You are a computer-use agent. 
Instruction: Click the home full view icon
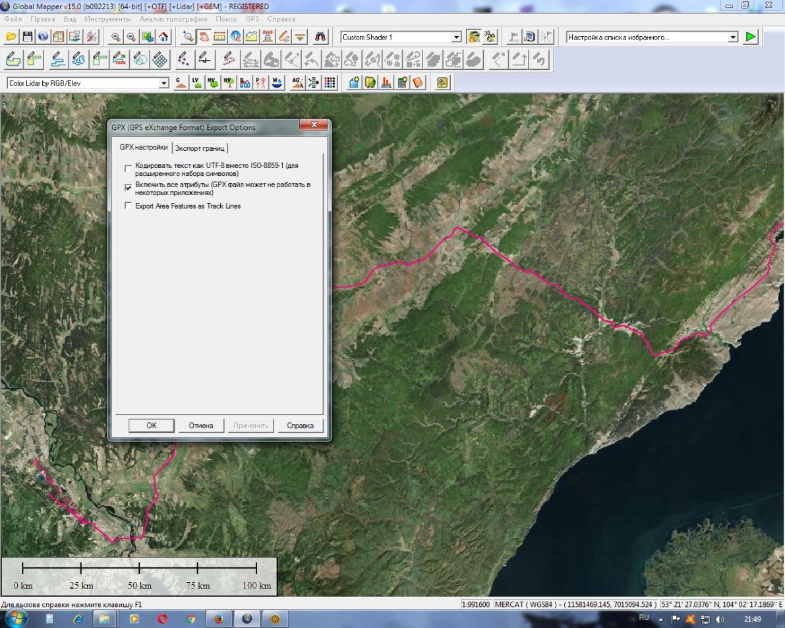161,38
